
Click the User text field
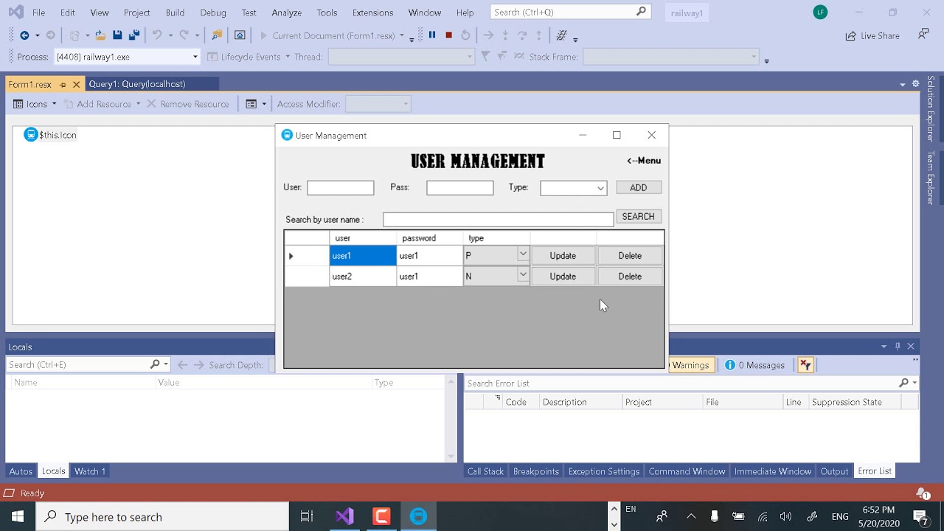click(x=341, y=188)
